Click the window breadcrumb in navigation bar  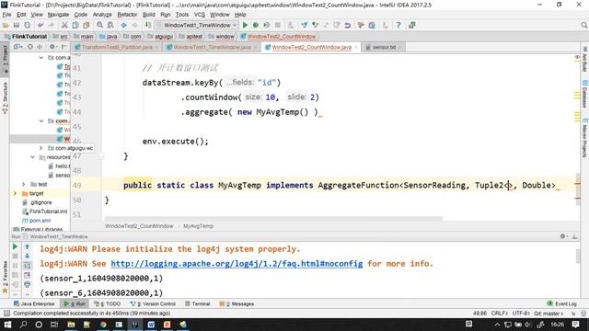[221, 37]
